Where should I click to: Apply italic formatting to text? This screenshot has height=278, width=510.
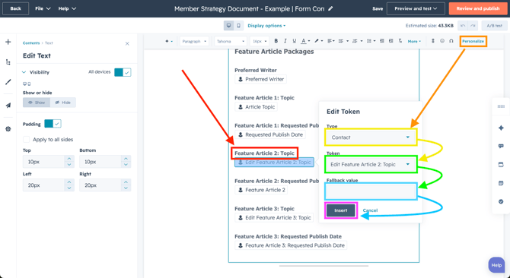click(285, 41)
